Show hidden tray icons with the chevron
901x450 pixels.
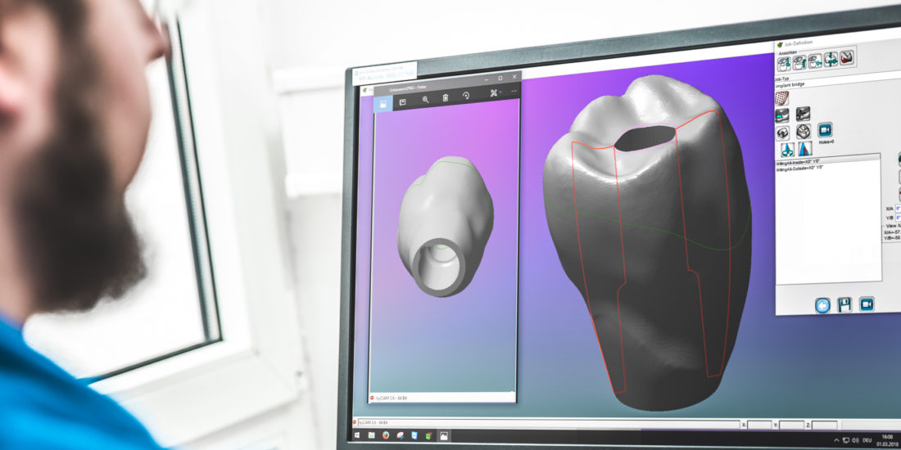tap(836, 440)
